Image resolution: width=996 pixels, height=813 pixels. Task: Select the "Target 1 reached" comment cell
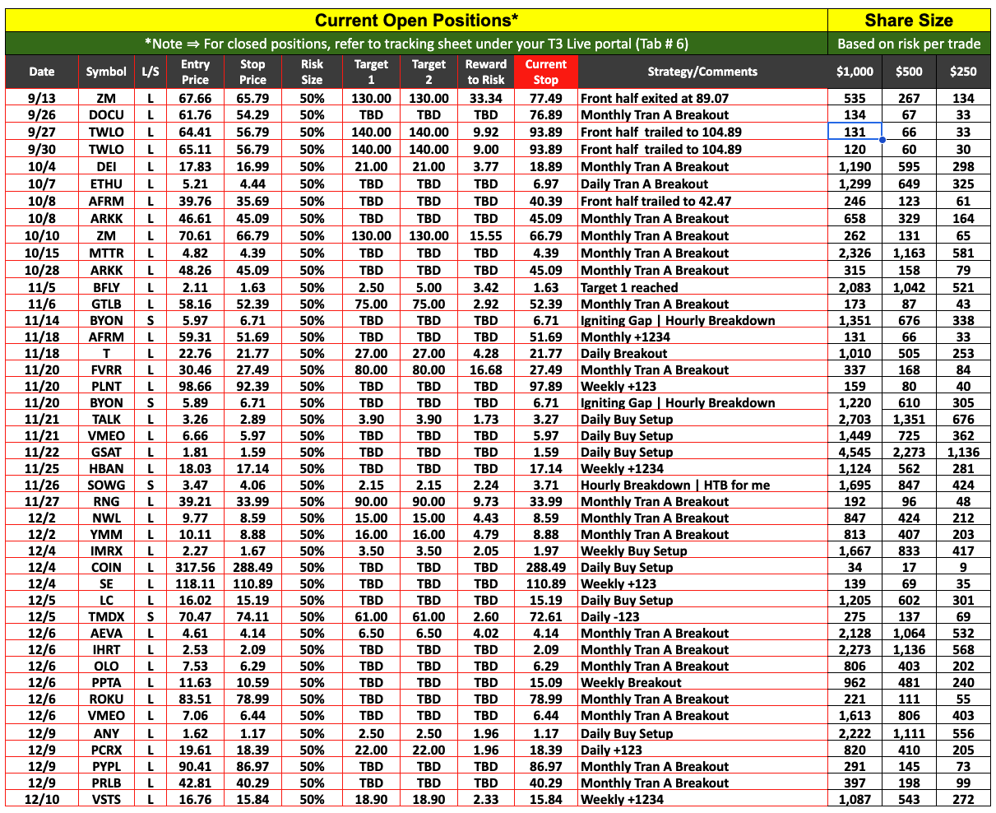click(x=702, y=288)
